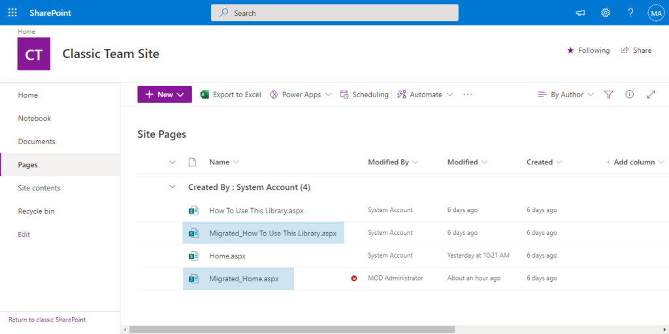This screenshot has height=334, width=669.
Task: Click the Scheduling button label
Action: (x=370, y=95)
